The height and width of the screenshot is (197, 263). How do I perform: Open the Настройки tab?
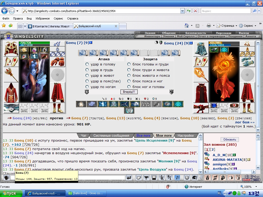185,135
